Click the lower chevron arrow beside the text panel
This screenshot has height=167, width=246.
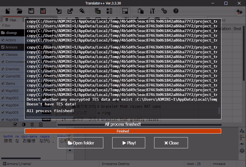coord(70,151)
